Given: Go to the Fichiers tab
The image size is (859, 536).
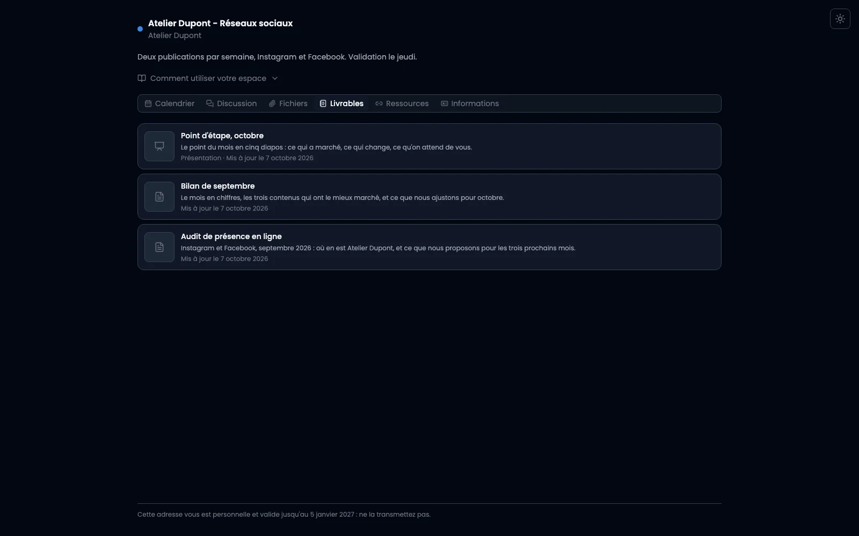Looking at the screenshot, I should [288, 103].
